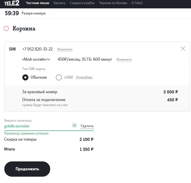Click green promo code checkmark icon
Viewport: 191px width, 183px height.
[74, 125]
